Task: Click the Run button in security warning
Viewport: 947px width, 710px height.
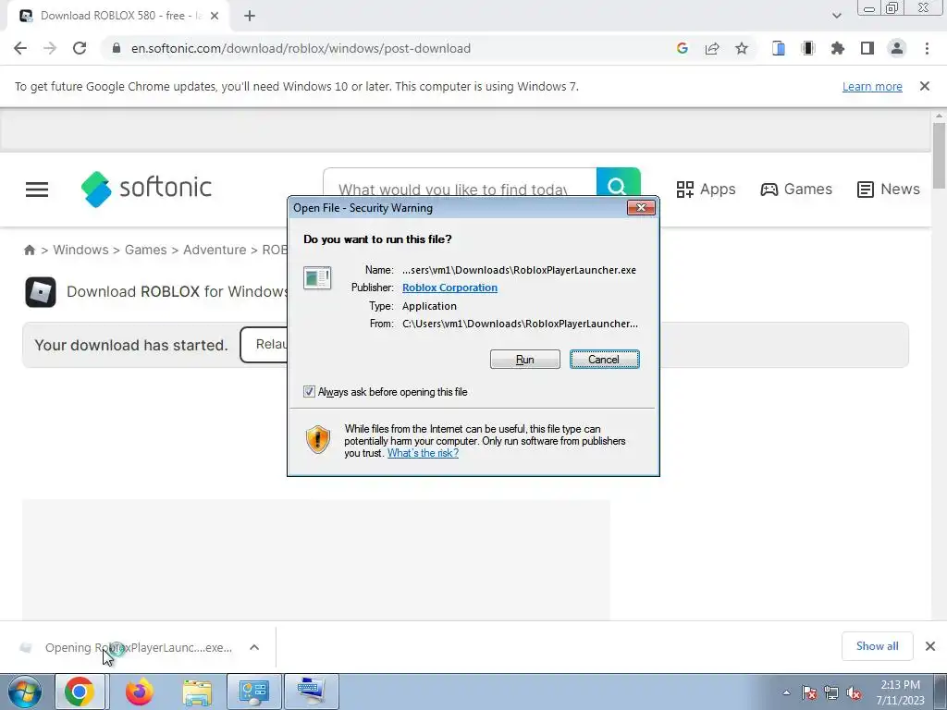Action: click(x=525, y=360)
